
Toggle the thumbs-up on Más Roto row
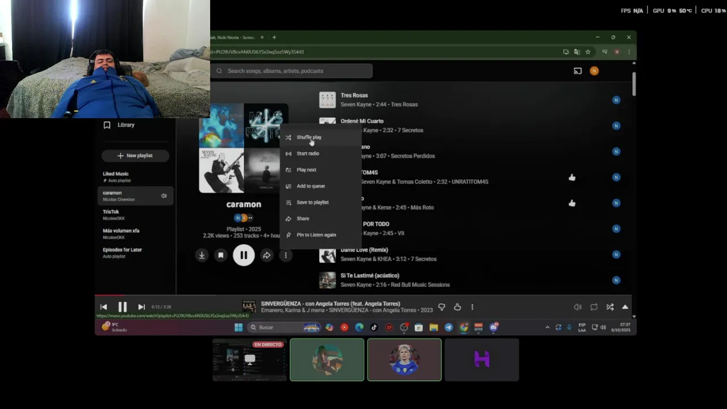(x=572, y=203)
